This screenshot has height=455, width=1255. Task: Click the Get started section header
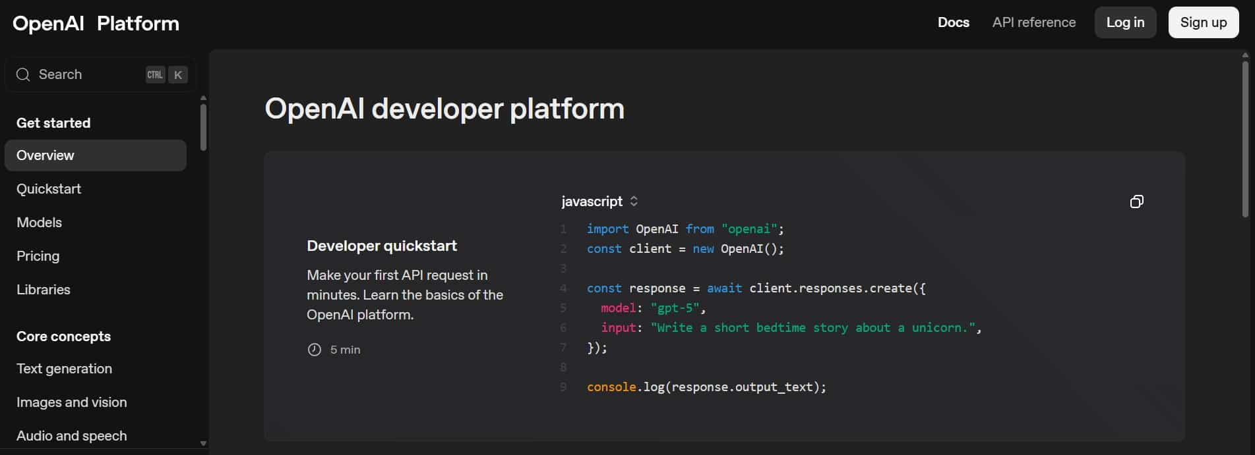point(53,123)
